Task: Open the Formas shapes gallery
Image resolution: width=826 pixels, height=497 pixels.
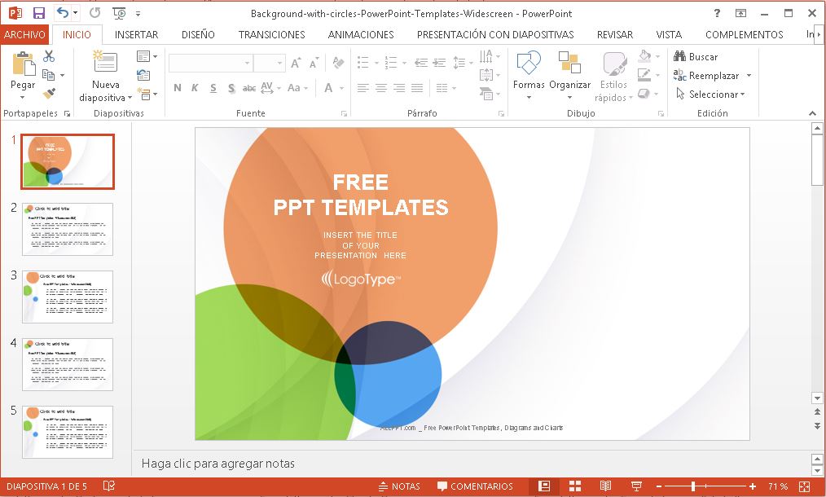Action: coord(529,76)
